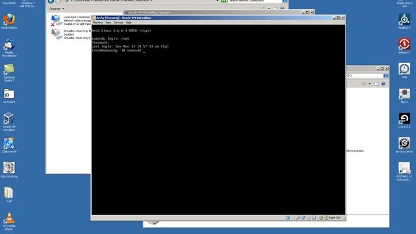
Task: Open the FM8 desktop icon
Action: pos(404,71)
